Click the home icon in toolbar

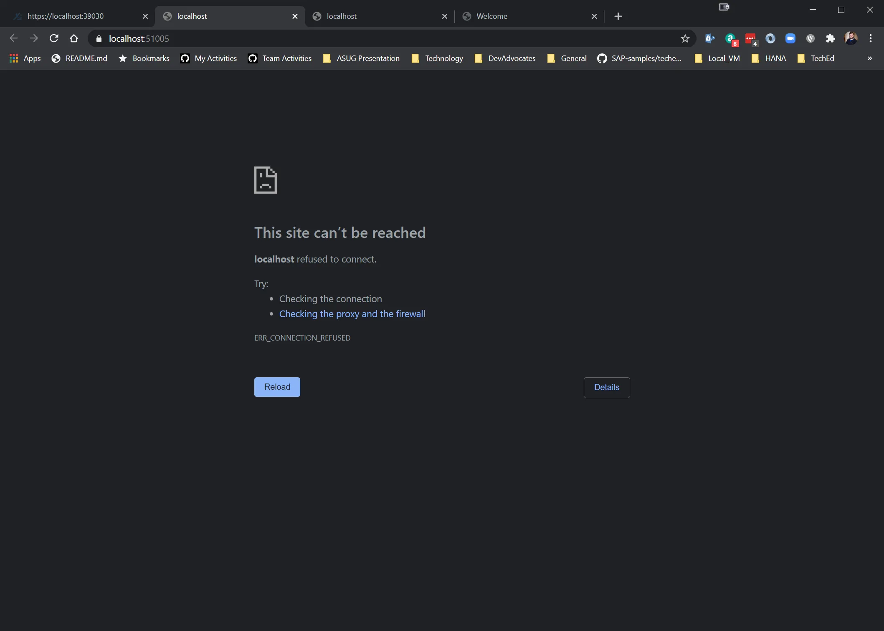tap(74, 38)
